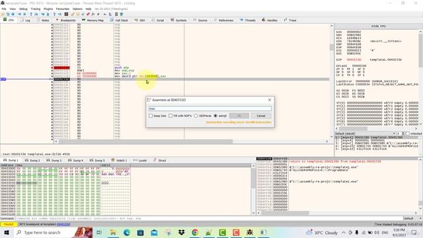The image size is (423, 238).
Task: Click the greyed OK button in Assemble dialog
Action: [239, 116]
